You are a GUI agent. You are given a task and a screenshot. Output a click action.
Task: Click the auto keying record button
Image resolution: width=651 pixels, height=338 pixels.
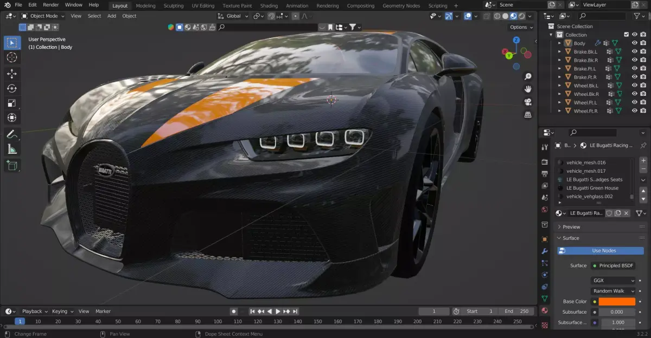tap(234, 311)
